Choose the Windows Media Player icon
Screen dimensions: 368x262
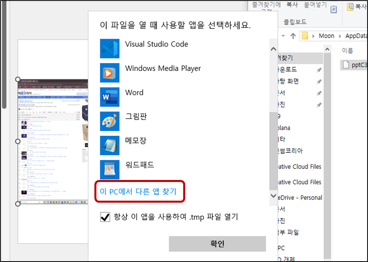[x=110, y=73]
